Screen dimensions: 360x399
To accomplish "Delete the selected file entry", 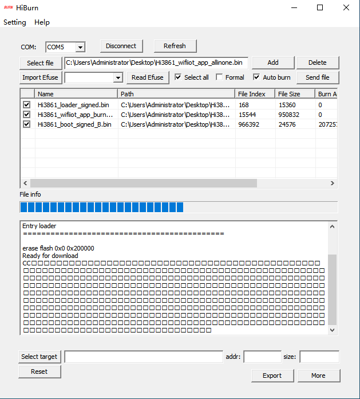I will (318, 62).
